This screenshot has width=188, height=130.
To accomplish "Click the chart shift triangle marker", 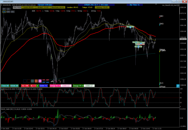I will coord(156,4).
